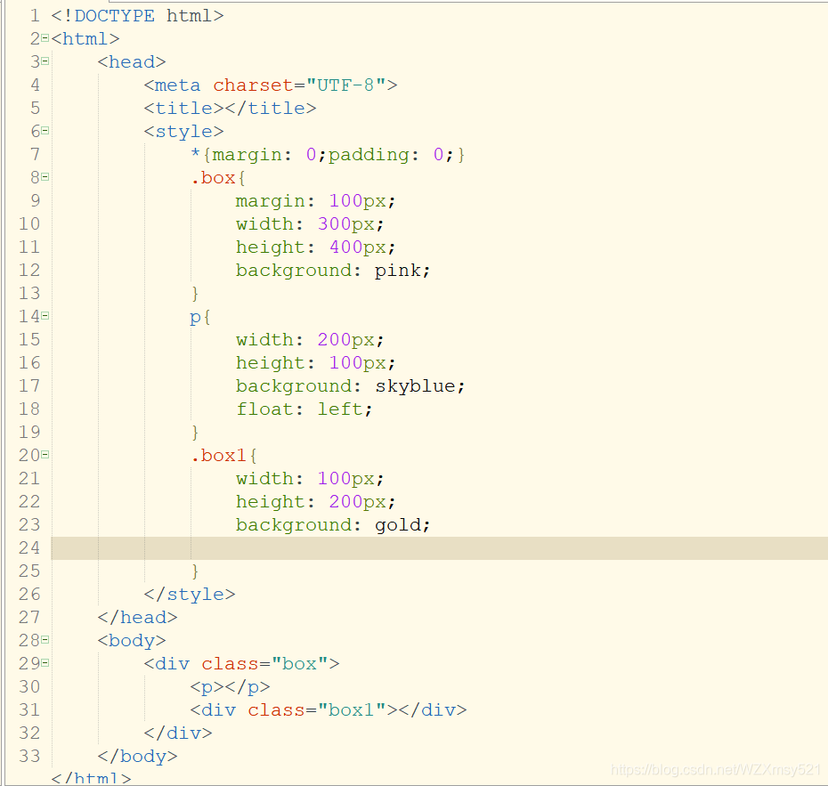Click the charset attribute in meta tag
Image resolution: width=828 pixels, height=786 pixels.
(253, 85)
